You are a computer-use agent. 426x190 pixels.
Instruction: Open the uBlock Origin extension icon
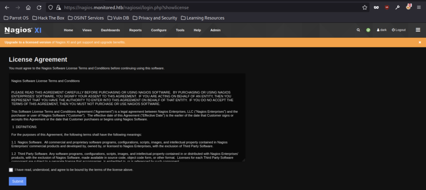pos(387,7)
